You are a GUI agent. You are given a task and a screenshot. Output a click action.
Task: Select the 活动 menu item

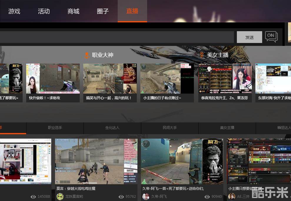tap(44, 11)
